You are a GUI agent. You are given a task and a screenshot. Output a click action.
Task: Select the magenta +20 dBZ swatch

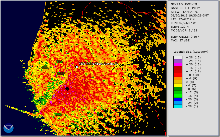pyautogui.click(x=178, y=64)
